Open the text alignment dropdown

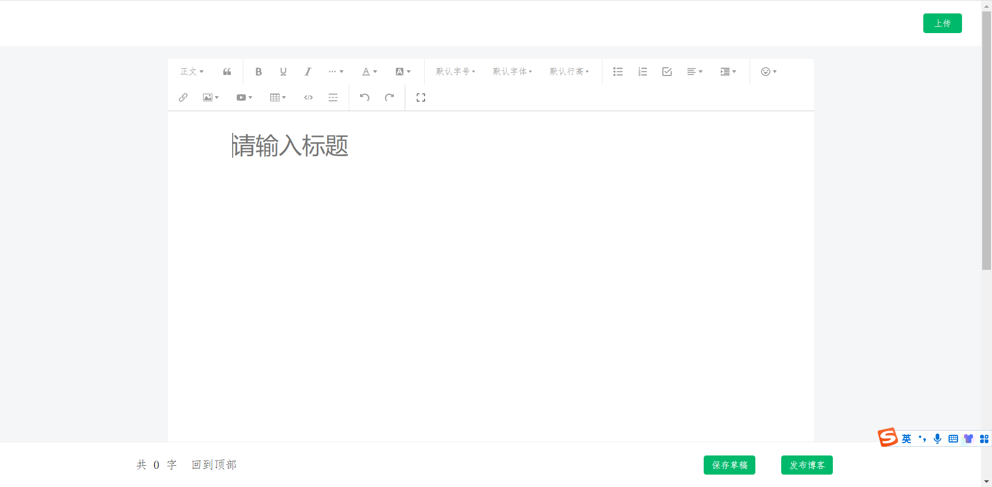pos(695,71)
